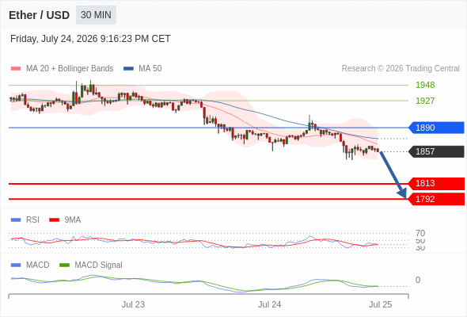
Task: Click the Jul 23 date axis label
Action: (133, 304)
